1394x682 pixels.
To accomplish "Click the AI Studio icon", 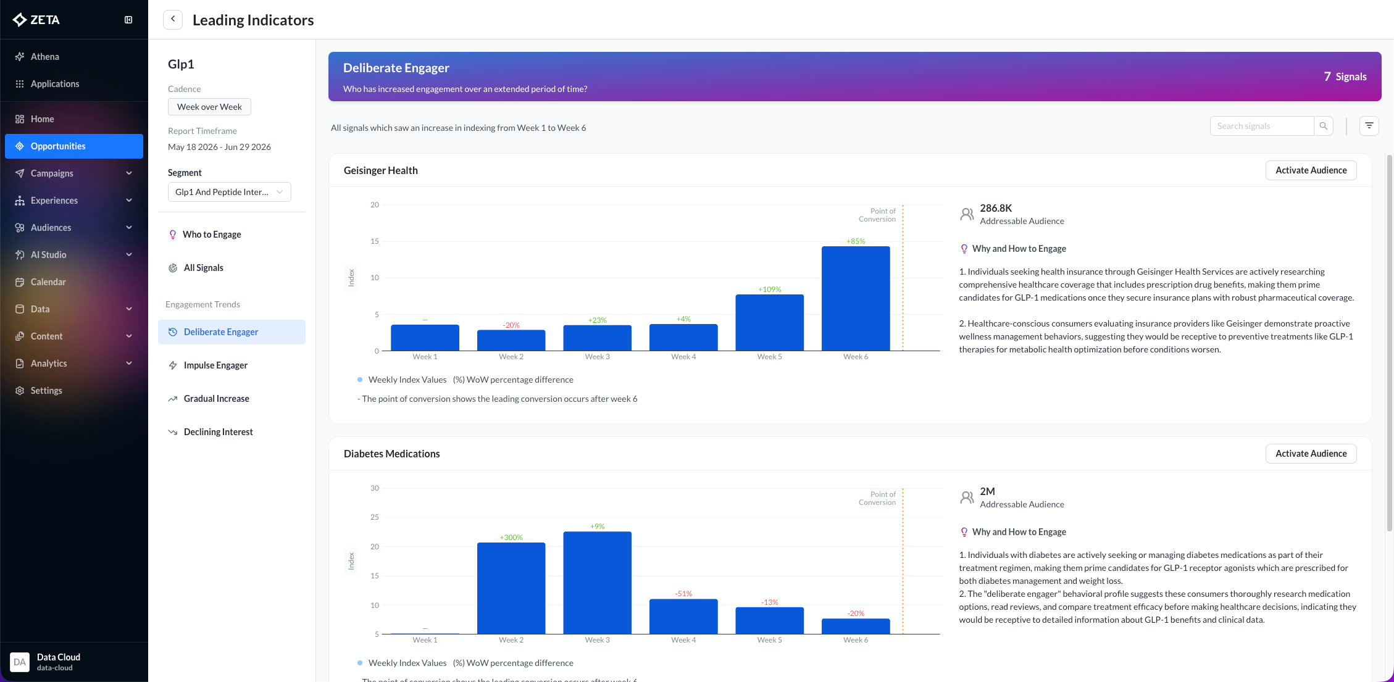I will pos(20,255).
